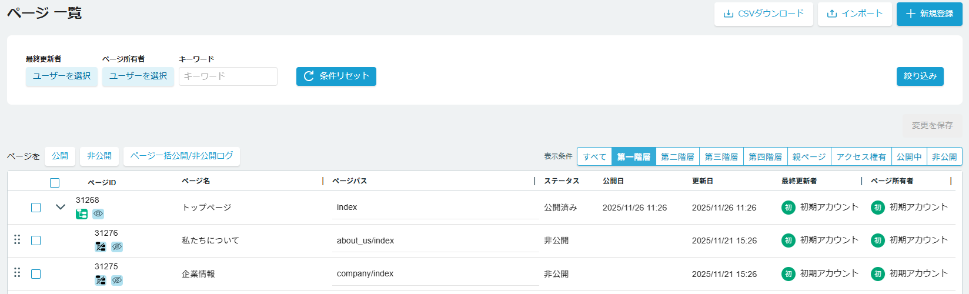Click the crossed-out eye icon for page 31275

click(x=117, y=280)
